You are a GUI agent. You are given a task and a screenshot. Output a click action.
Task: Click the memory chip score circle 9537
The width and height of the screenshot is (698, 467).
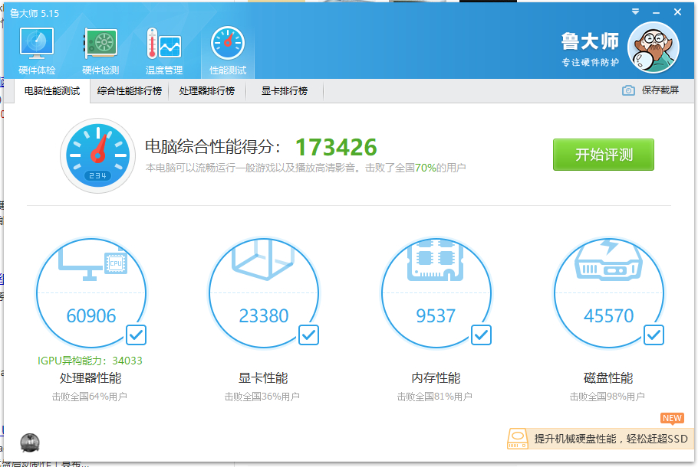tap(436, 292)
